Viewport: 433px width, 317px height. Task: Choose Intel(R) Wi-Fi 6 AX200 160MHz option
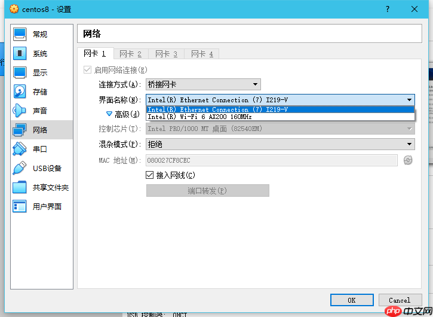[280, 117]
